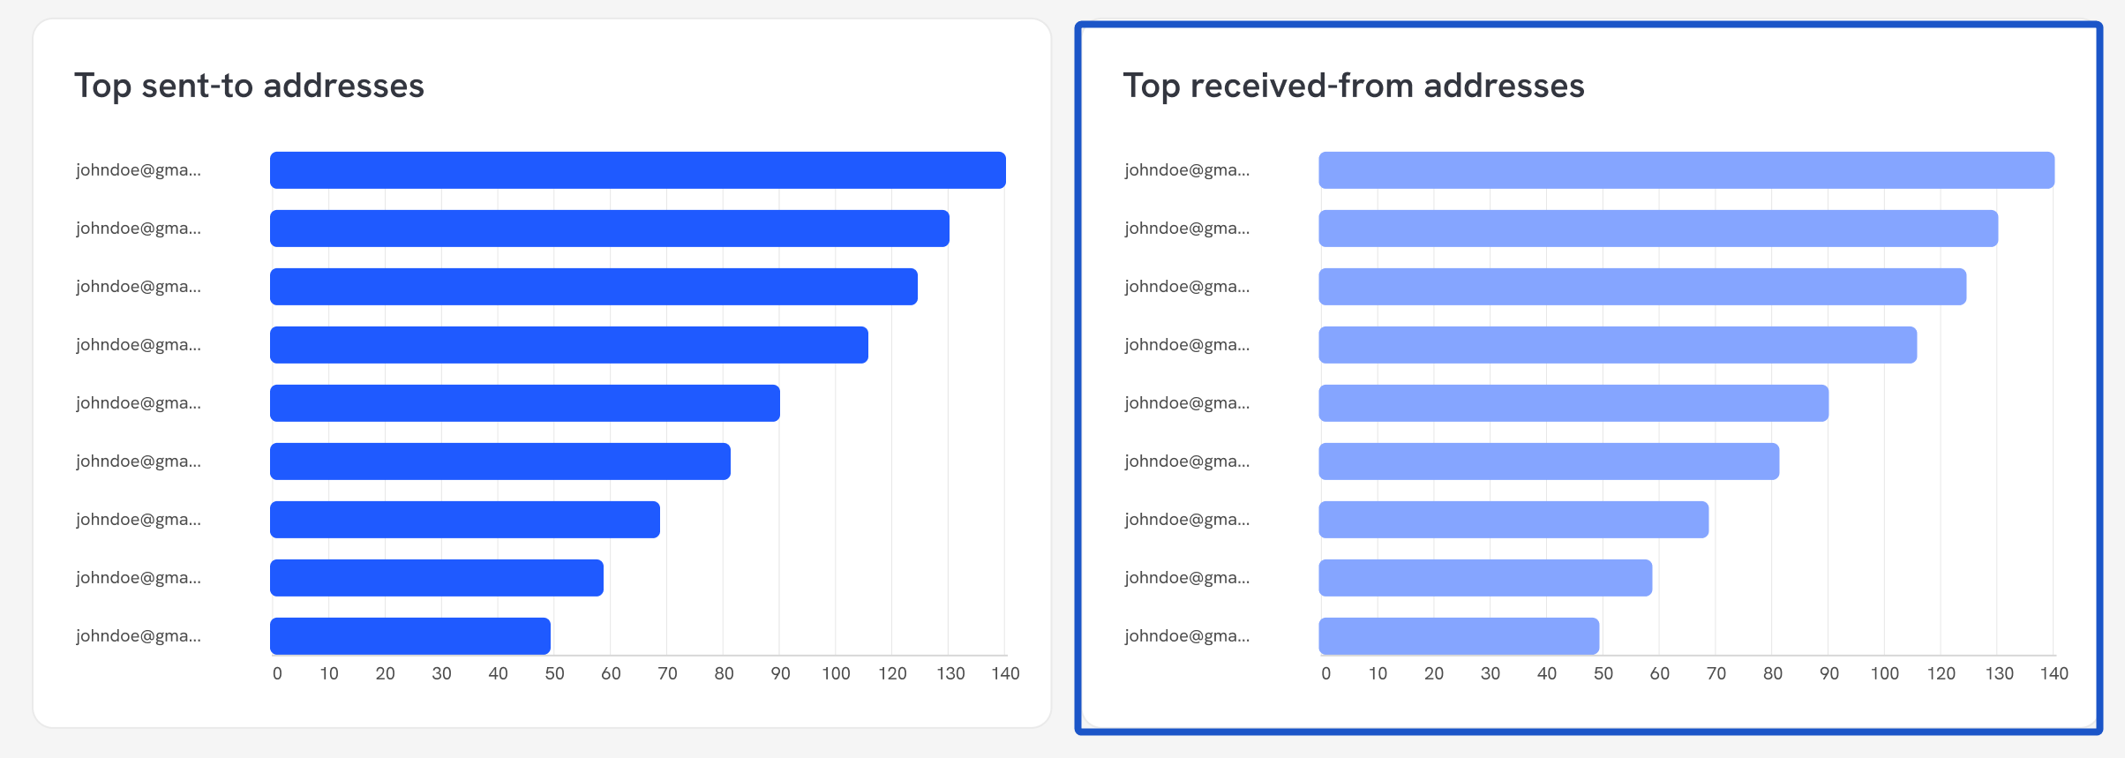The width and height of the screenshot is (2125, 758).
Task: Click the 50 axis tick in sent-to chart
Action: (x=554, y=674)
